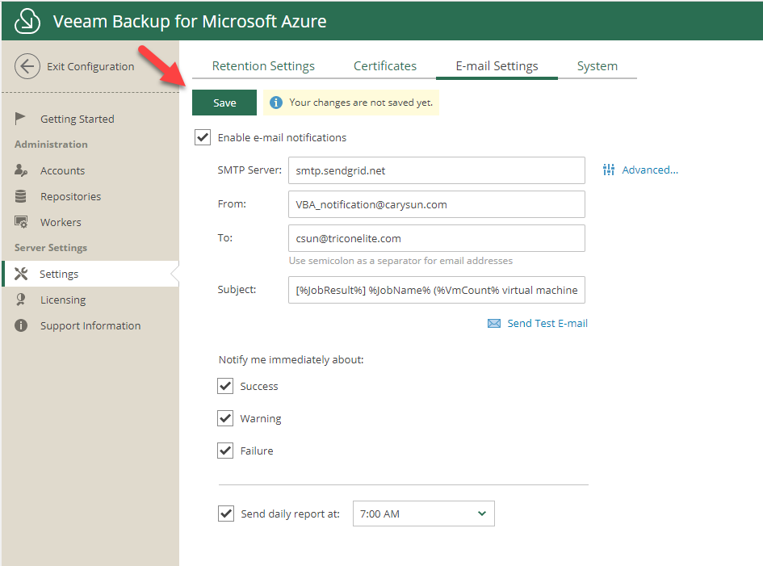The width and height of the screenshot is (763, 566).
Task: Click the Subject input field
Action: [x=437, y=290]
